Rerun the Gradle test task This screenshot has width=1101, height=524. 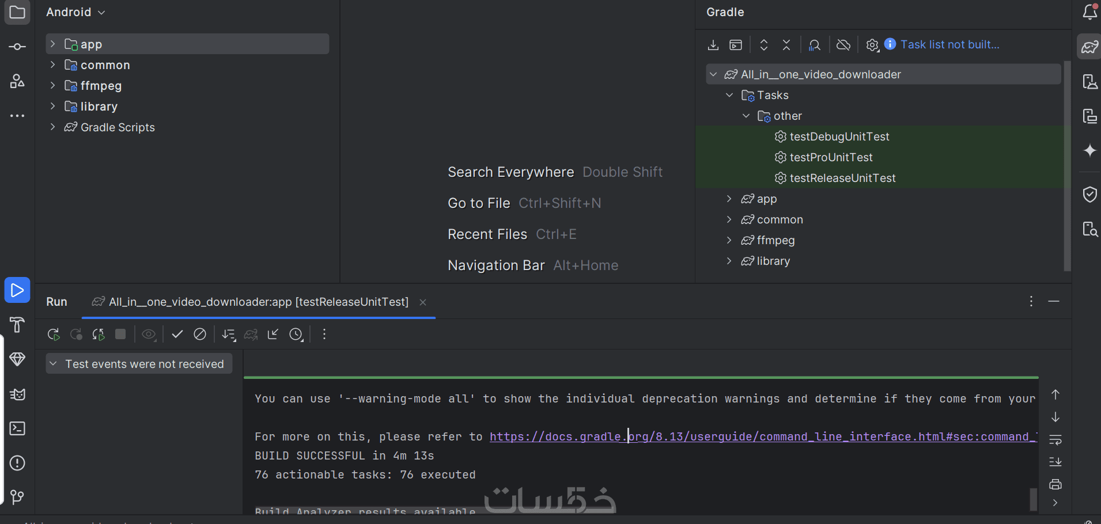coord(54,335)
